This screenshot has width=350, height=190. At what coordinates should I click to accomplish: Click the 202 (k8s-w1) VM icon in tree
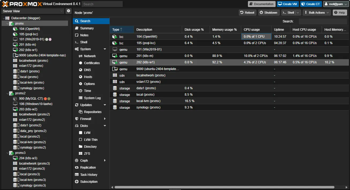[x=15, y=50]
